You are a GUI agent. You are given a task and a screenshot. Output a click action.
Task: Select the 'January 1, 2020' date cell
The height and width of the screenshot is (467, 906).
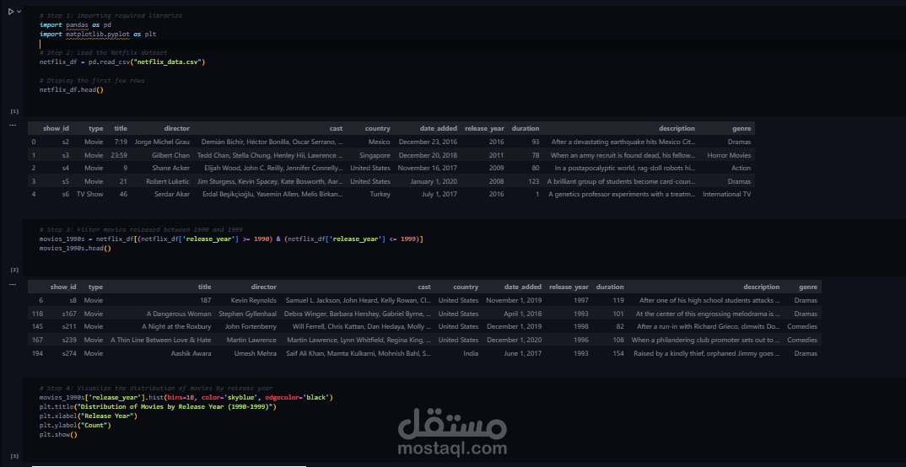pyautogui.click(x=434, y=181)
